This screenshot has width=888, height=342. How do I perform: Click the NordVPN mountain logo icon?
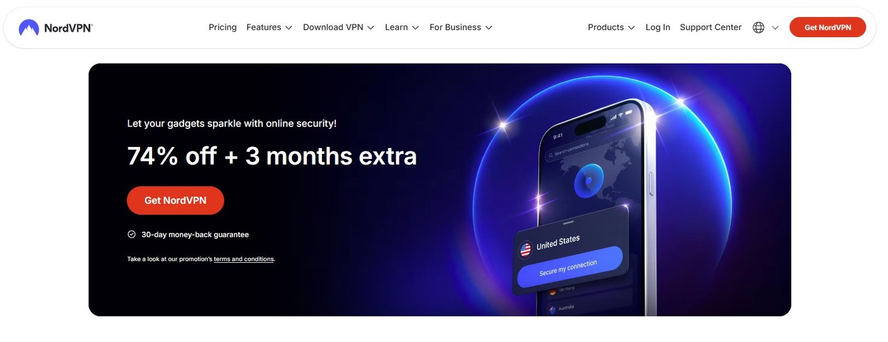click(x=29, y=28)
